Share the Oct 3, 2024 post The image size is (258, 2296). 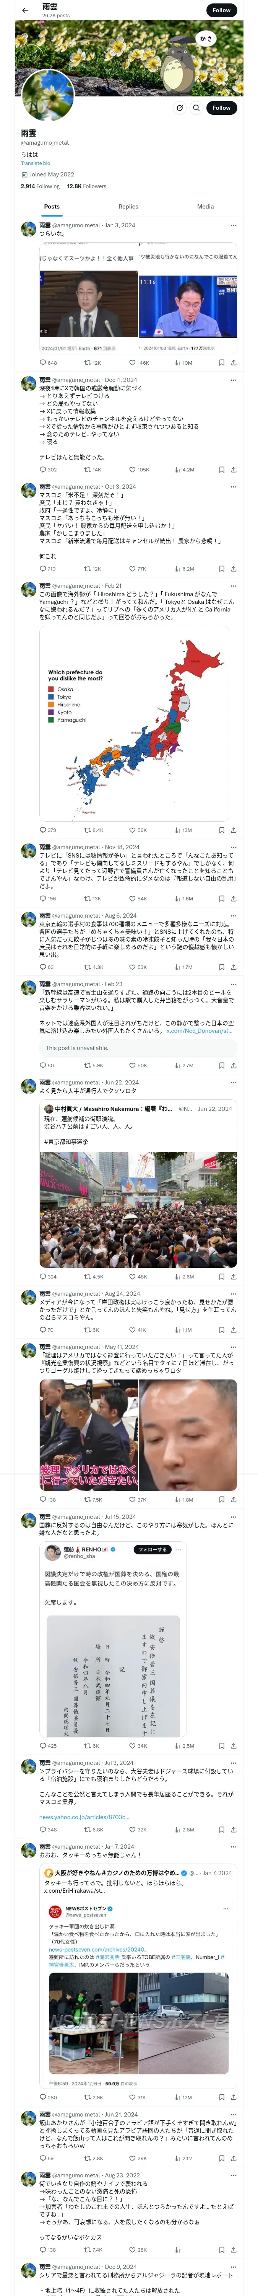tap(233, 569)
